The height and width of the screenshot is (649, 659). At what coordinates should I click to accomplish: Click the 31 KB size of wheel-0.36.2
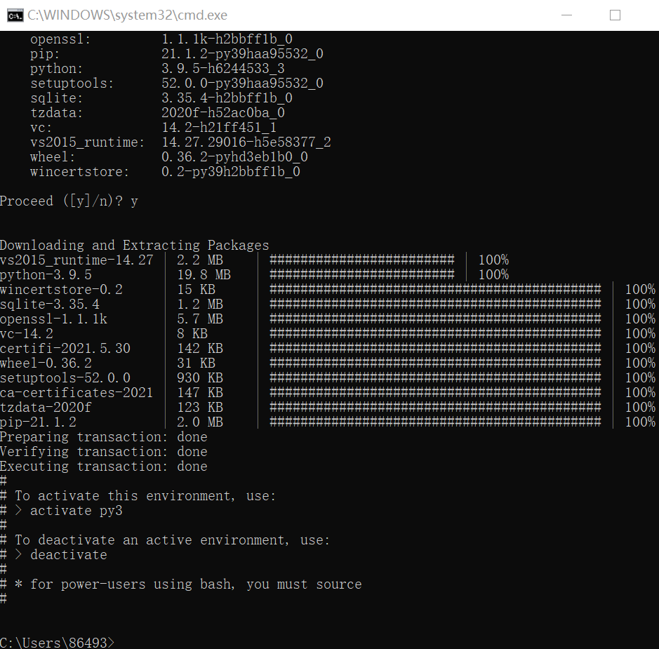[x=197, y=363]
